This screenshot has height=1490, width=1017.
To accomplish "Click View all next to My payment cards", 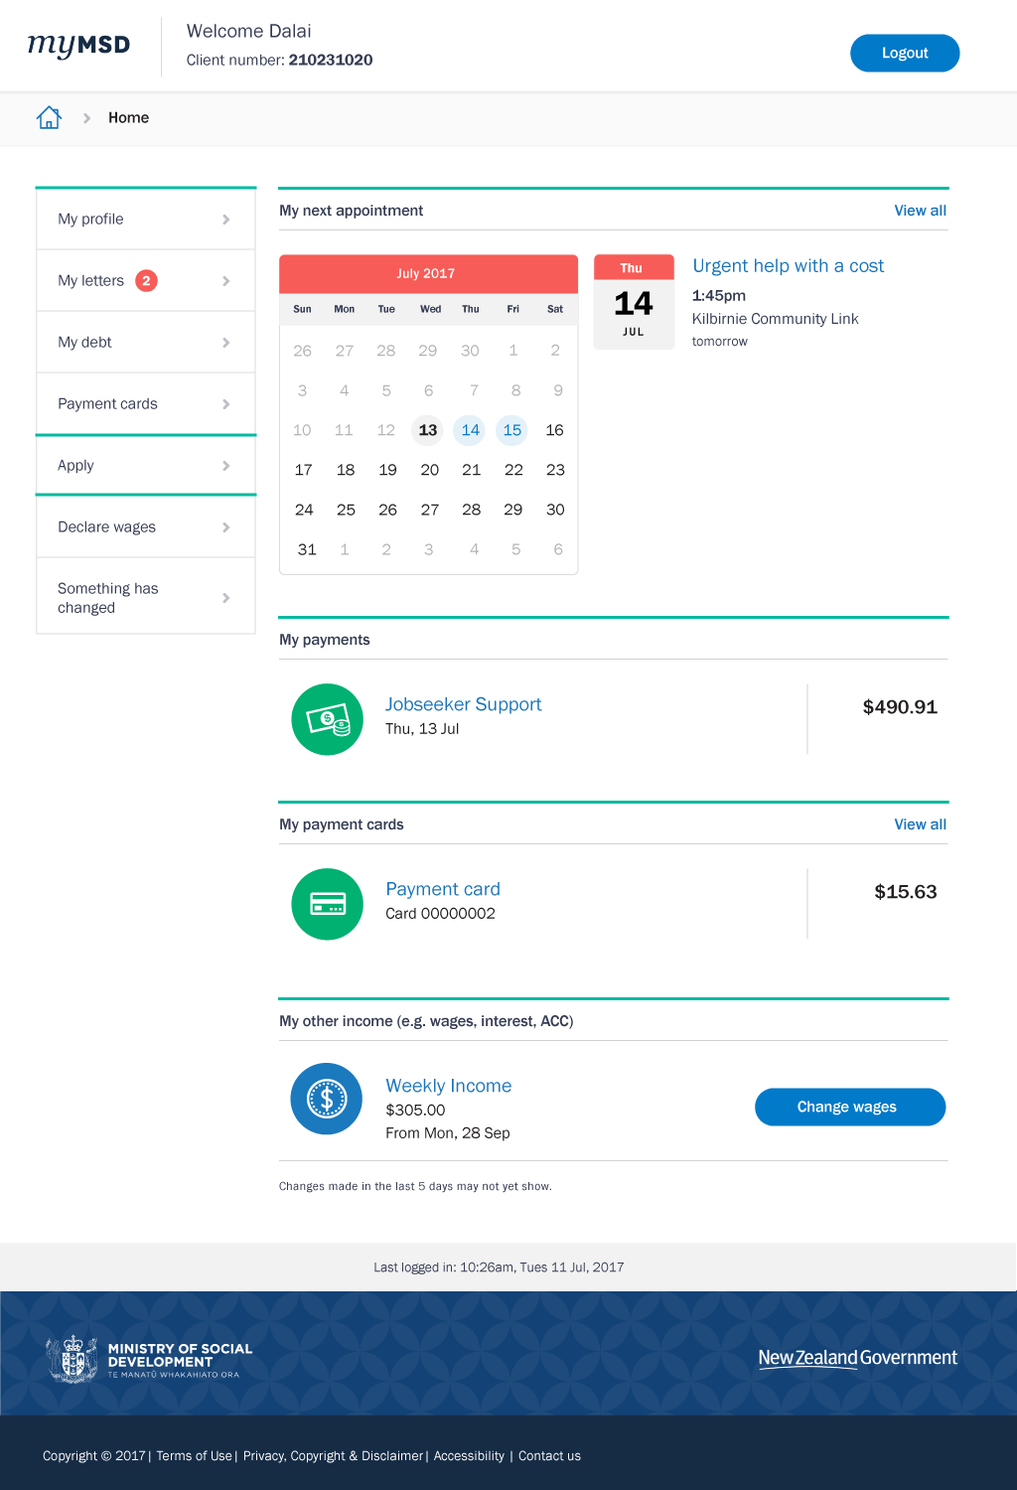I will click(x=920, y=824).
